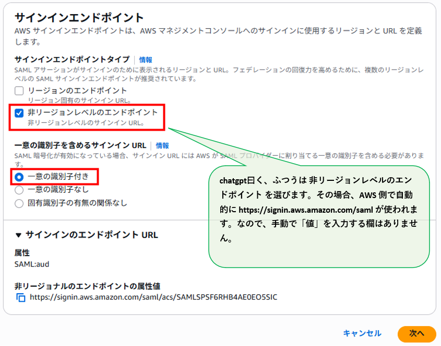Click the 非リージョナルのエンドポイントの属性値 label

point(87,286)
